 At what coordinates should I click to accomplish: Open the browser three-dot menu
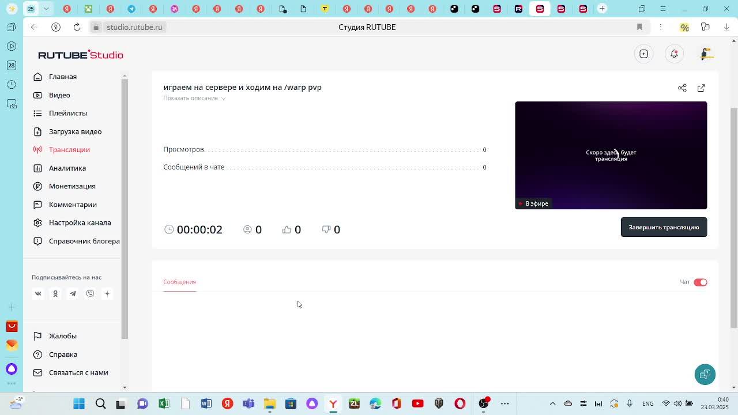tap(661, 27)
